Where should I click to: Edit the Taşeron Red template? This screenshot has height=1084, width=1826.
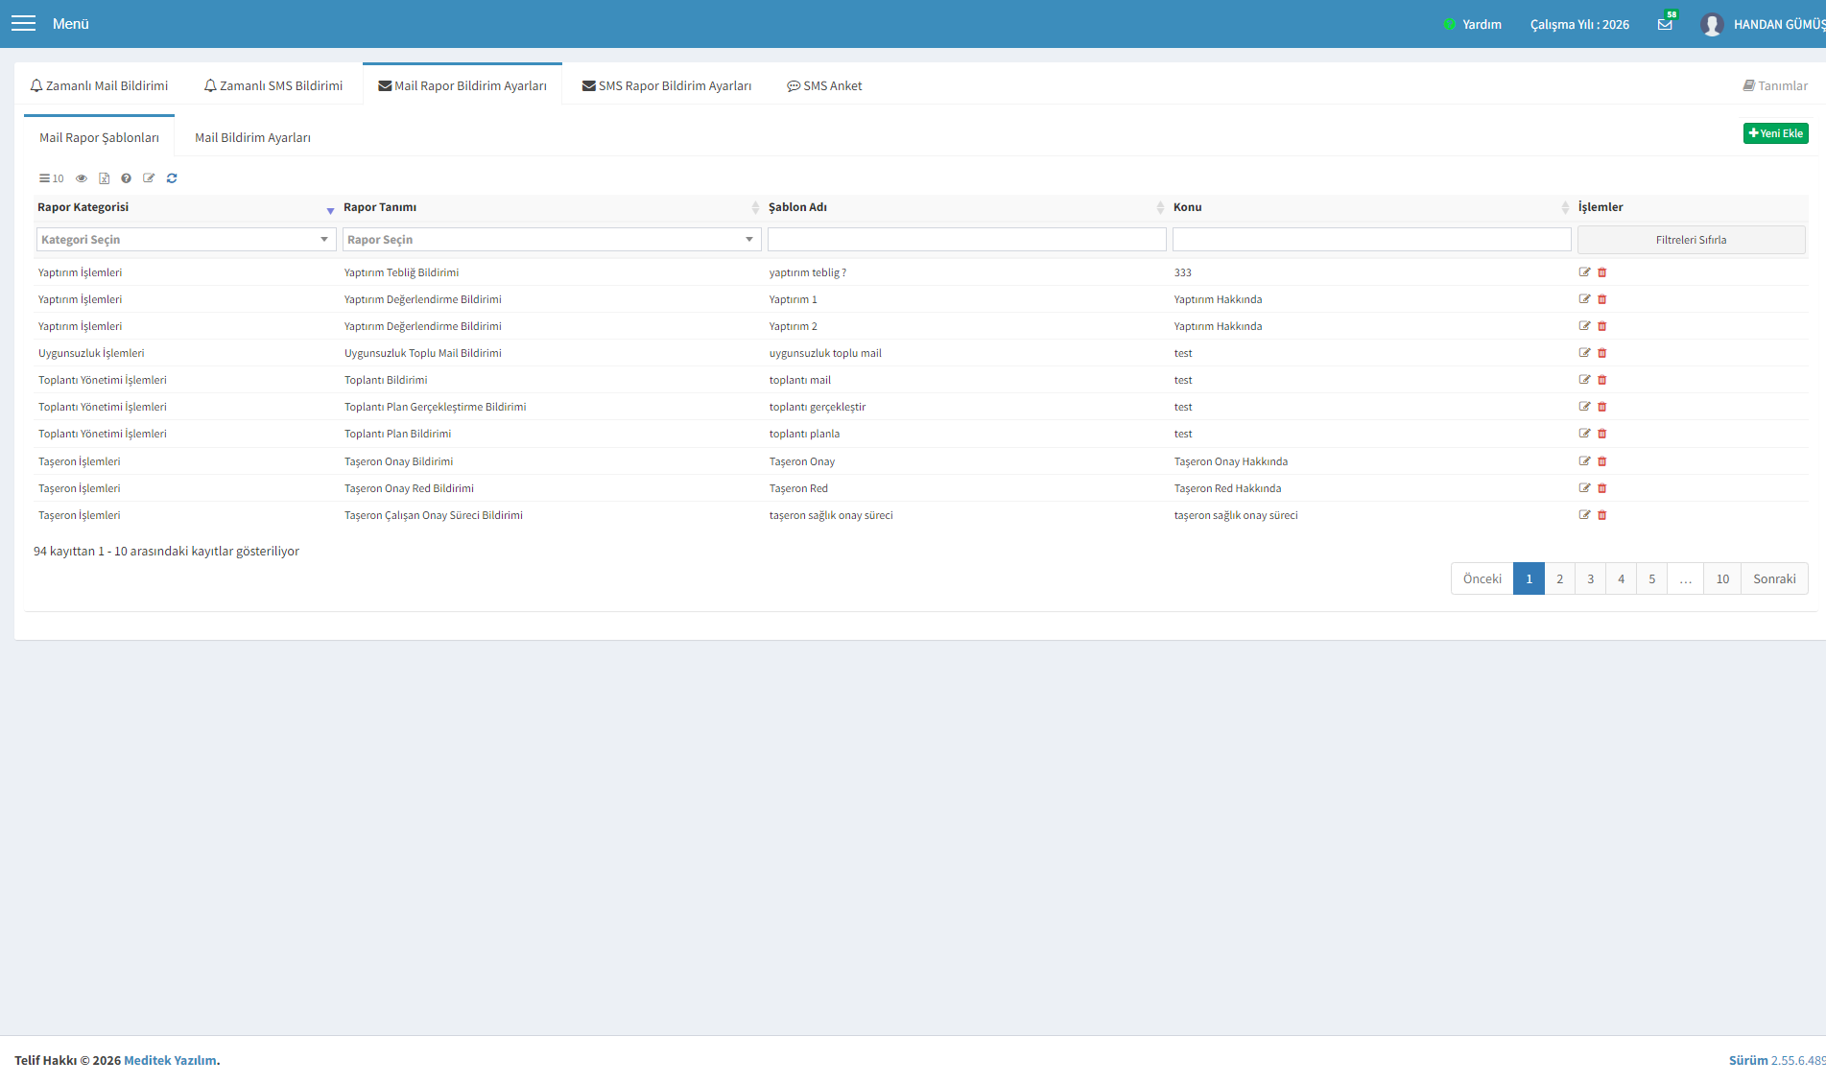coord(1584,488)
